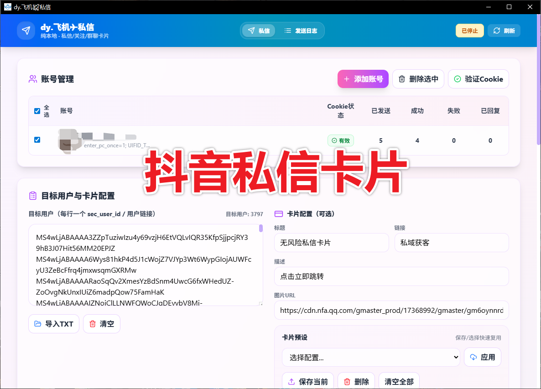Image resolution: width=541 pixels, height=389 pixels.
Task: Switch to the 发送日志 tab
Action: 301,31
